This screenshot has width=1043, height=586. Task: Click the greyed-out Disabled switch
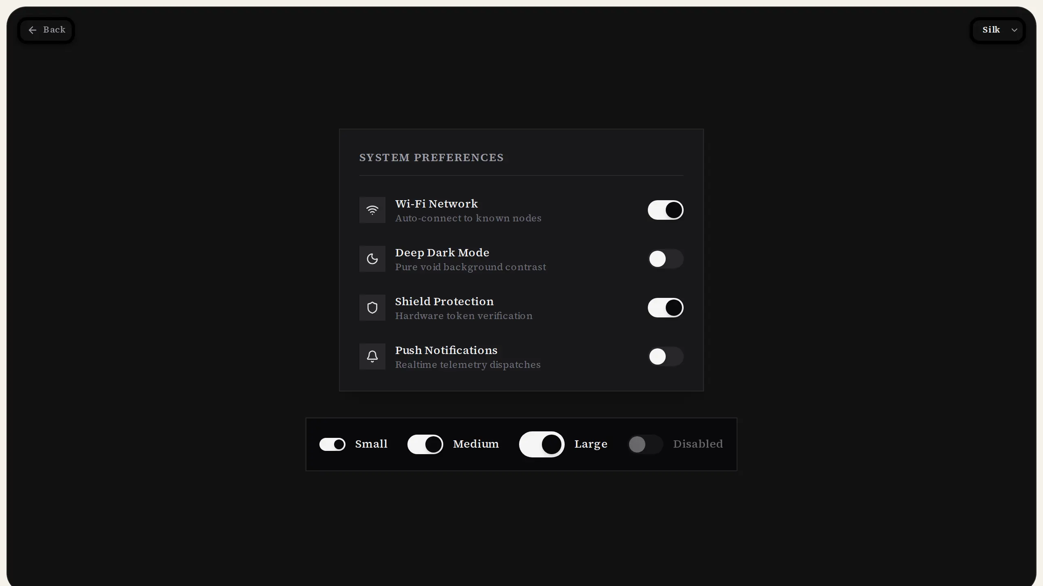click(645, 444)
